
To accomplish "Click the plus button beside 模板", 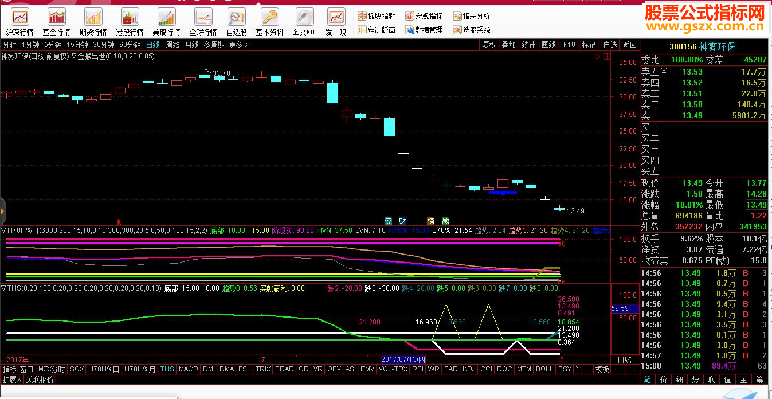I will tap(618, 369).
